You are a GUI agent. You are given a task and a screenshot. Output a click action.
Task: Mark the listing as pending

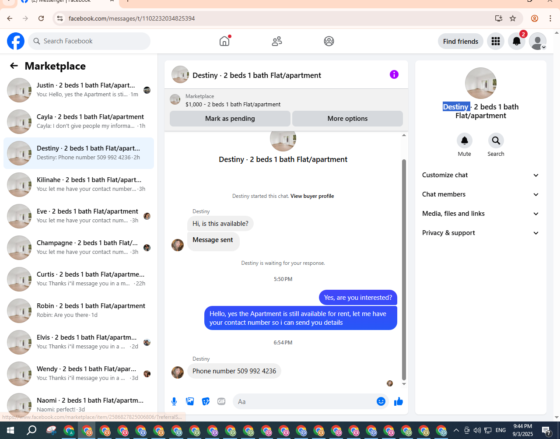pos(230,119)
